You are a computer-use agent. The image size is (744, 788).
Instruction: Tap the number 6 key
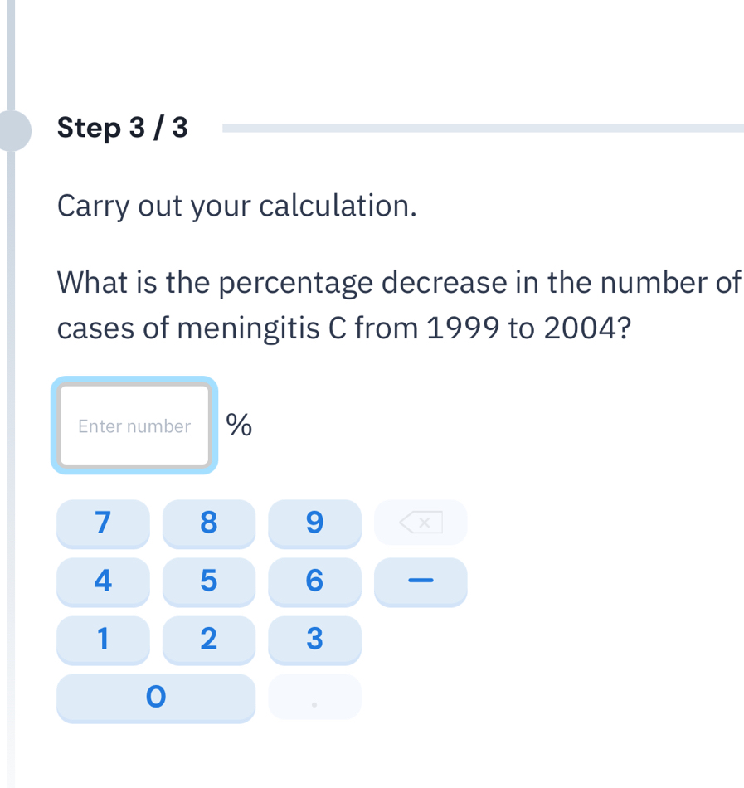[x=314, y=581]
